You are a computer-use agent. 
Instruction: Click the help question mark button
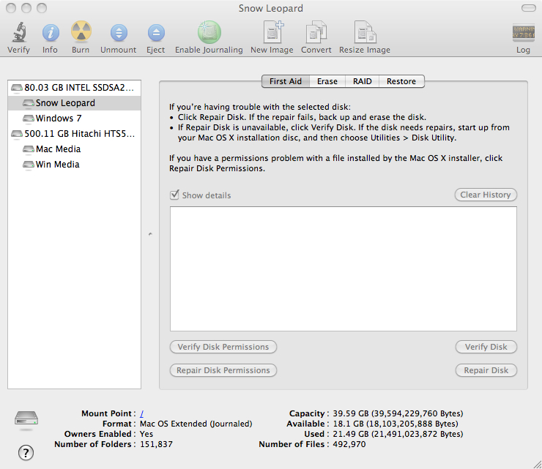(26, 452)
